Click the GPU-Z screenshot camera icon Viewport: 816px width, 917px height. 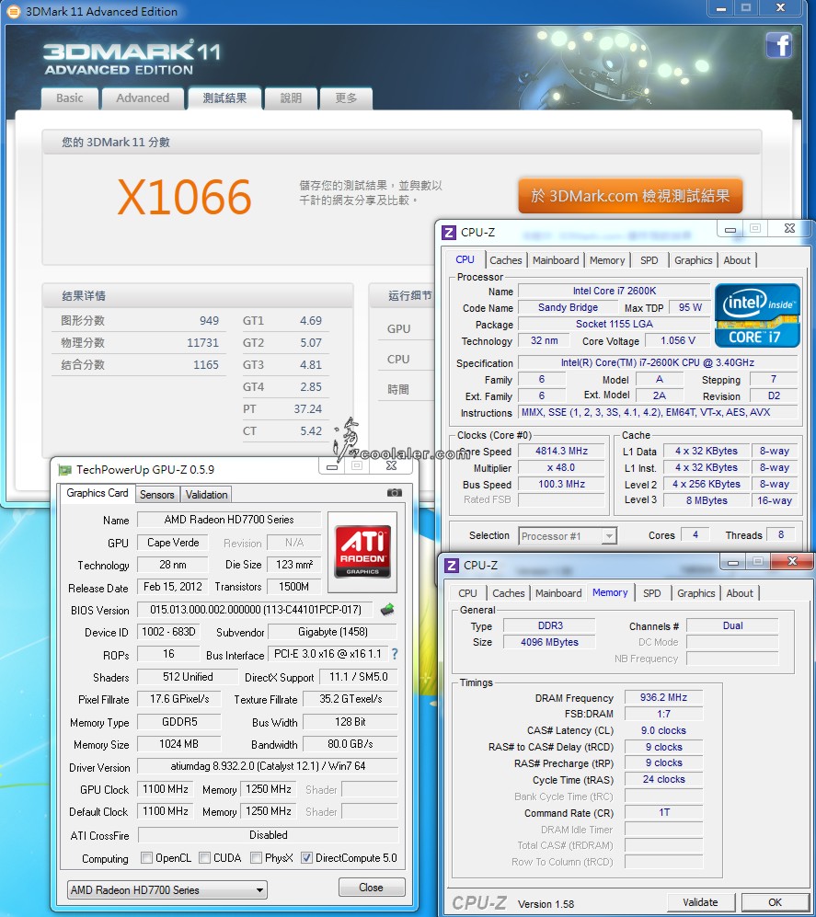[395, 493]
